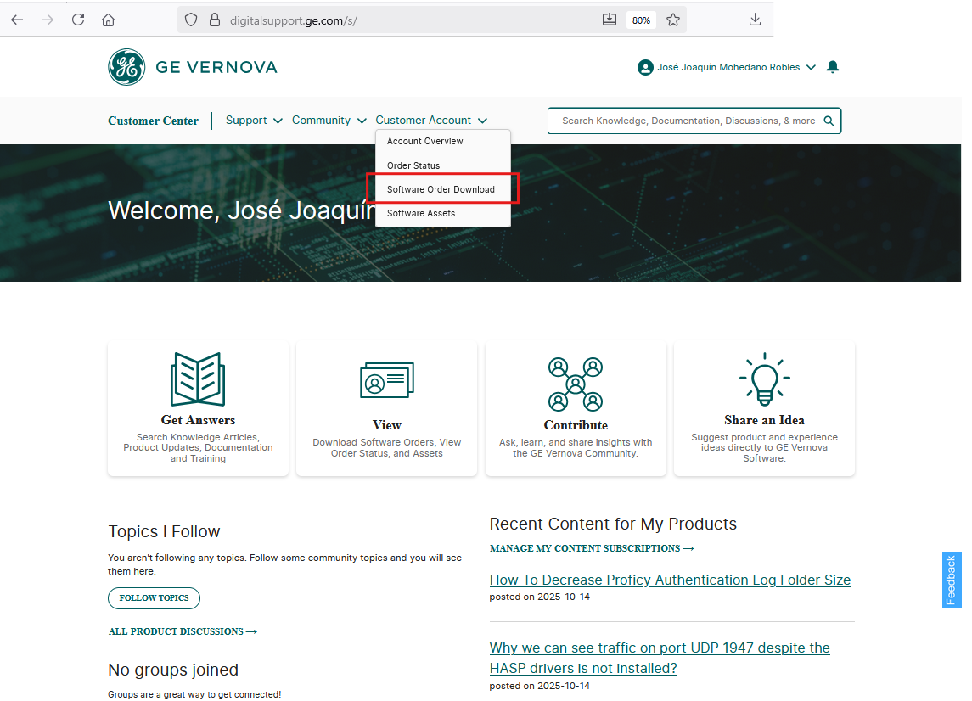Collapse the chevron next to Customer Account
The height and width of the screenshot is (701, 972).
tap(482, 121)
